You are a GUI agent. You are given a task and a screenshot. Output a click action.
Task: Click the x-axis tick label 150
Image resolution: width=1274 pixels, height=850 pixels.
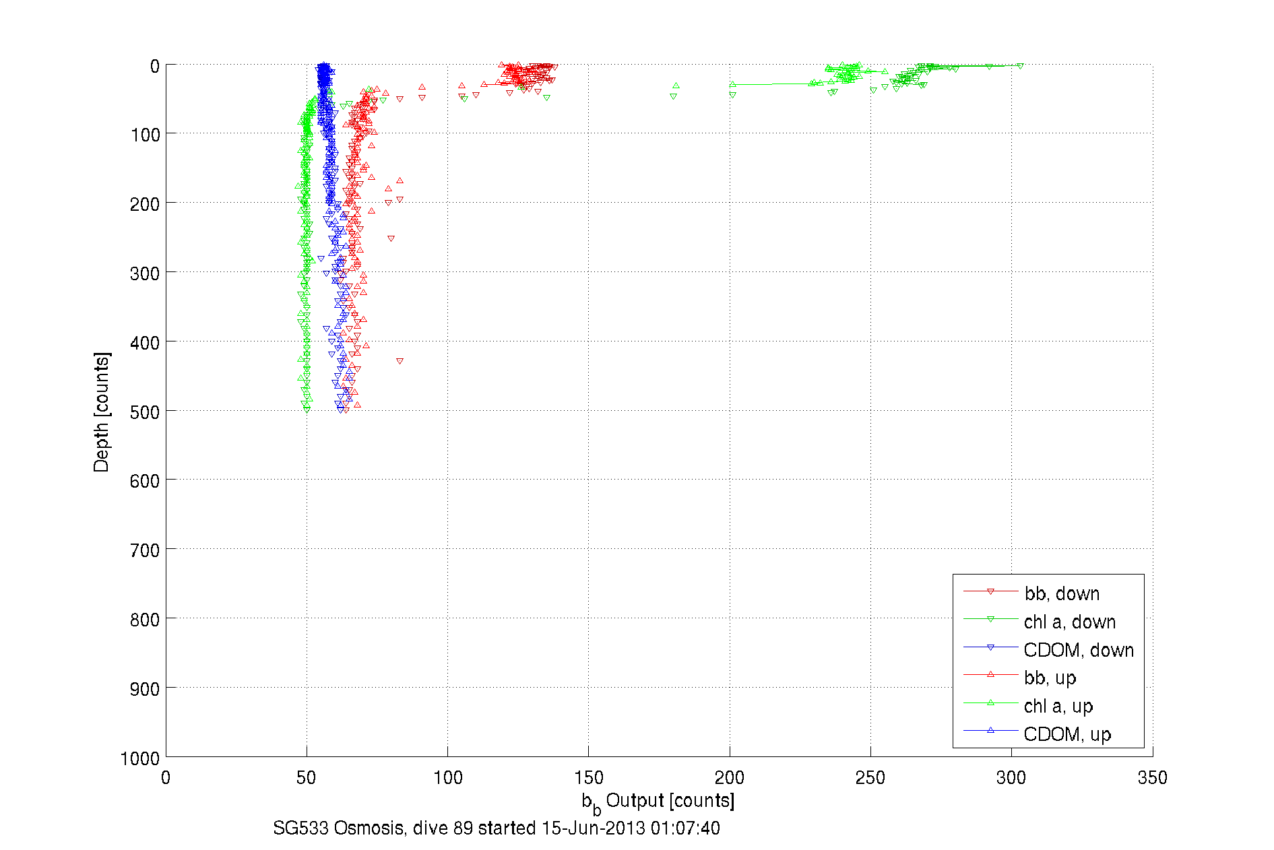tap(588, 778)
